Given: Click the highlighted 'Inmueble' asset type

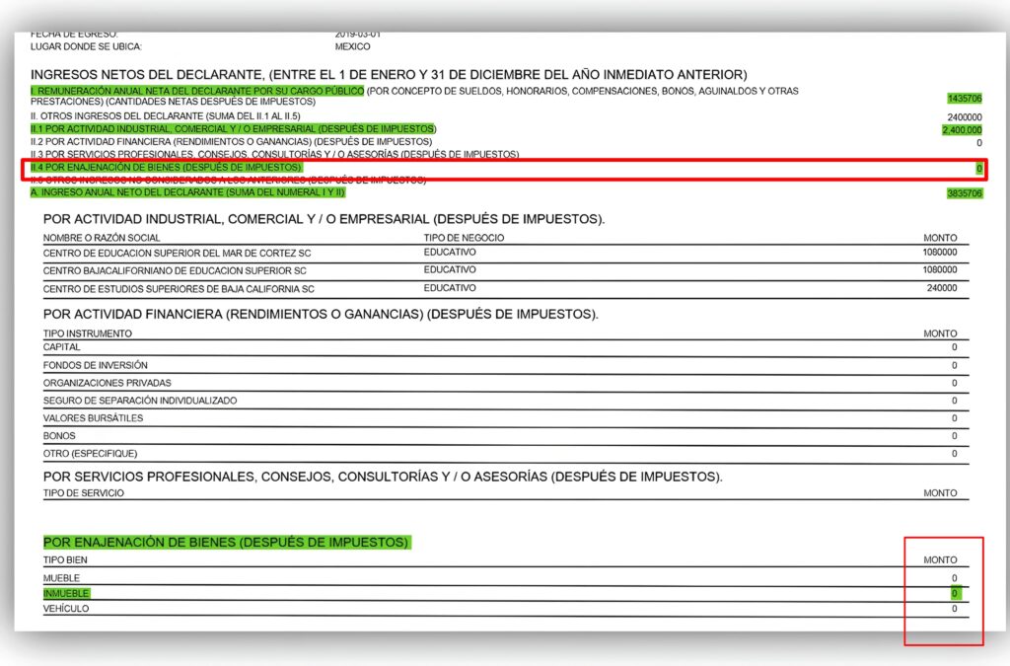Looking at the screenshot, I should (x=66, y=594).
